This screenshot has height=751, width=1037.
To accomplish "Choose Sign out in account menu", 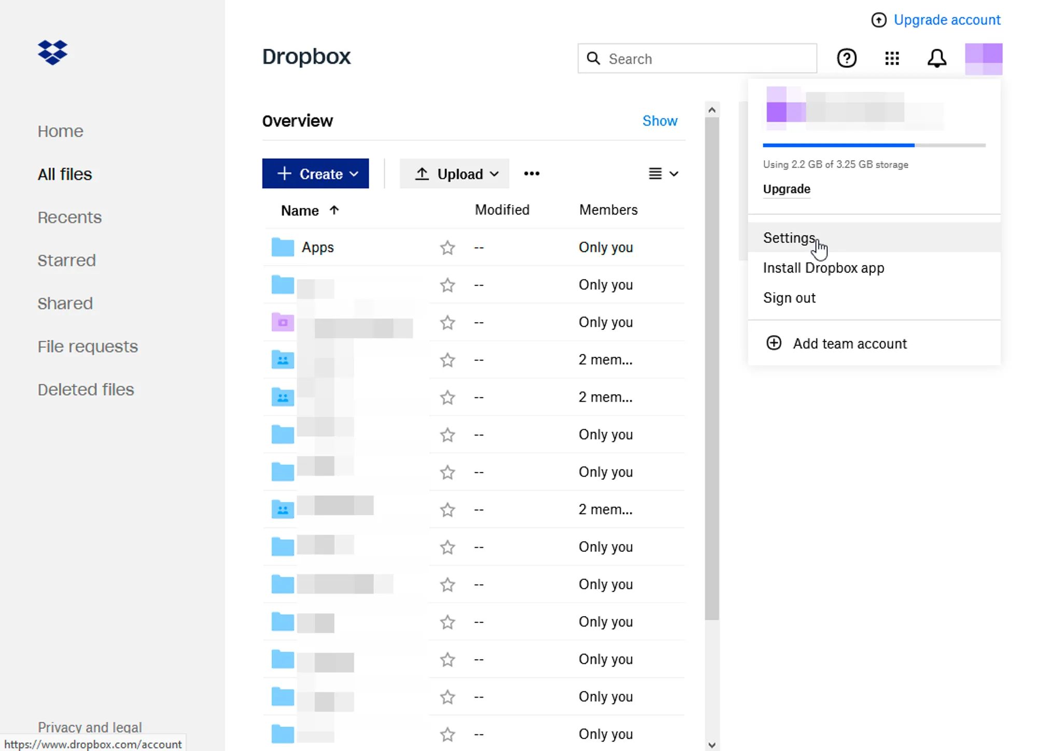I will pyautogui.click(x=789, y=298).
